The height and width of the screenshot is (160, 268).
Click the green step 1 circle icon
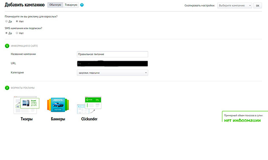7,46
